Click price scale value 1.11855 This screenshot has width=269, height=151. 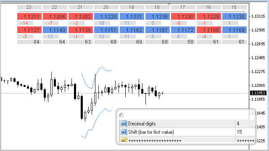click(x=258, y=99)
